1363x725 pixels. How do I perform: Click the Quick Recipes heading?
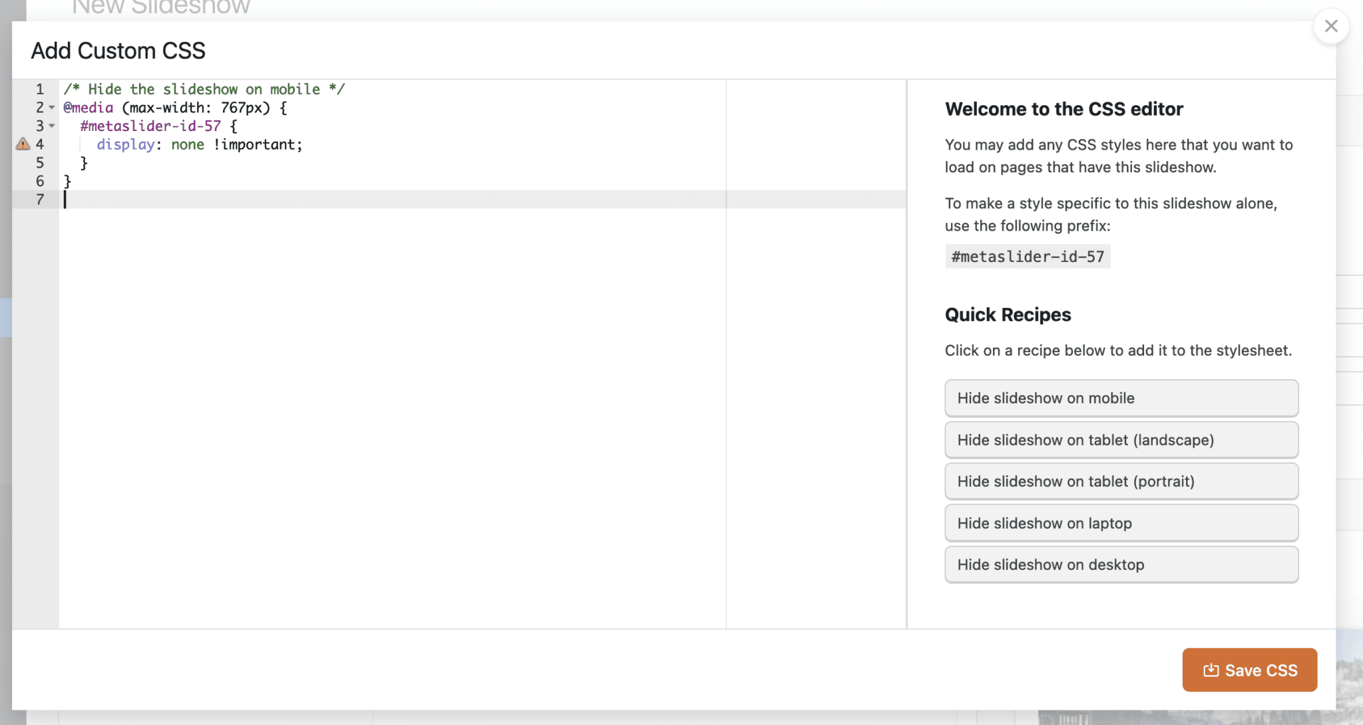point(1008,314)
